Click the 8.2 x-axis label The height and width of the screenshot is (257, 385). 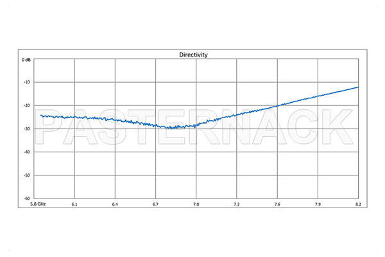pyautogui.click(x=357, y=204)
